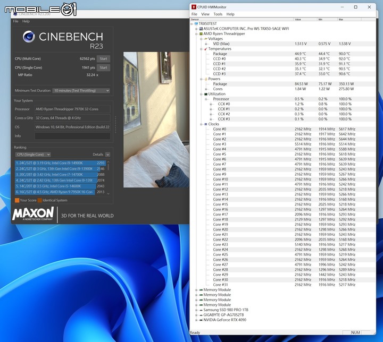This screenshot has width=383, height=342.
Task: Start the CPU Multi Core test
Action: point(103,58)
